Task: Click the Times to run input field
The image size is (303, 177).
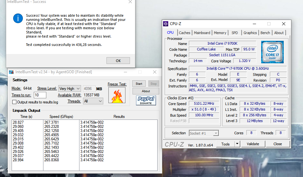Action: pyautogui.click(x=40, y=95)
